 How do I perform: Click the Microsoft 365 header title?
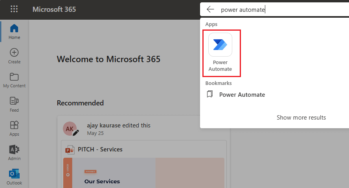coord(54,9)
